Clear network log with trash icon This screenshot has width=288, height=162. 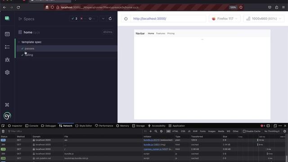click(x=3, y=131)
